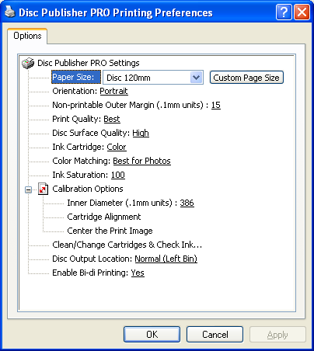Click the Print Quality Best value

point(112,119)
